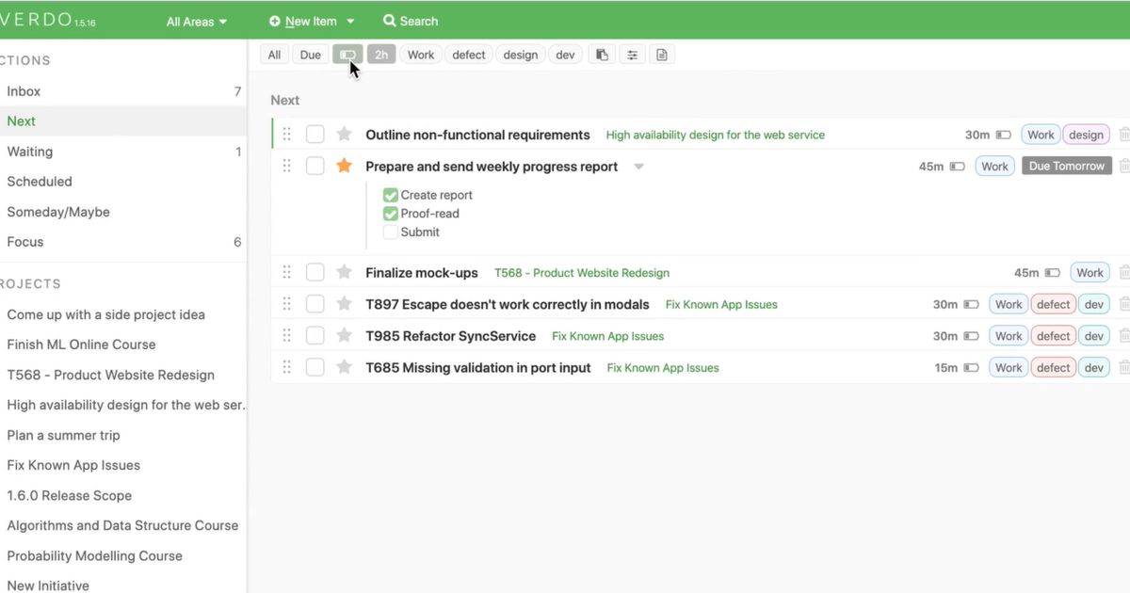
Task: Click the defect tag on the T985 row
Action: [1054, 336]
